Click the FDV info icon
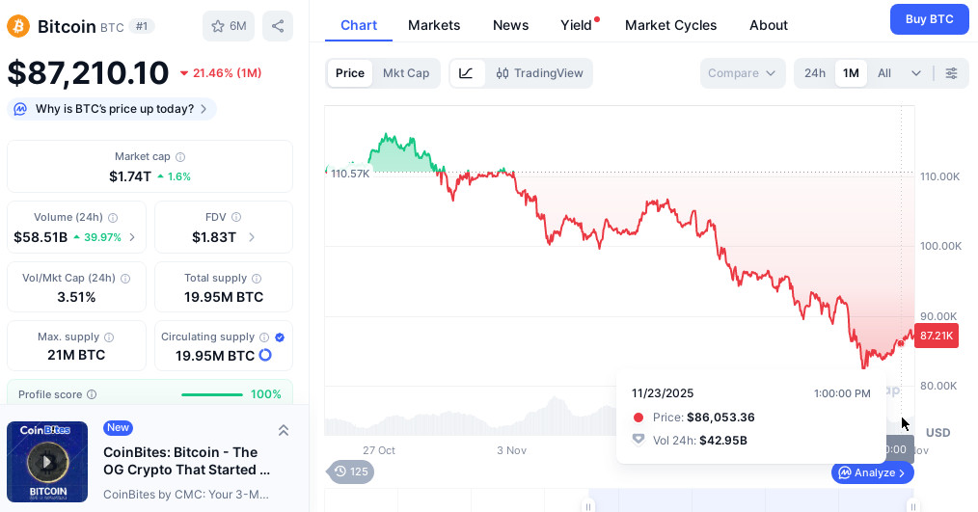This screenshot has height=512, width=978. 236,218
